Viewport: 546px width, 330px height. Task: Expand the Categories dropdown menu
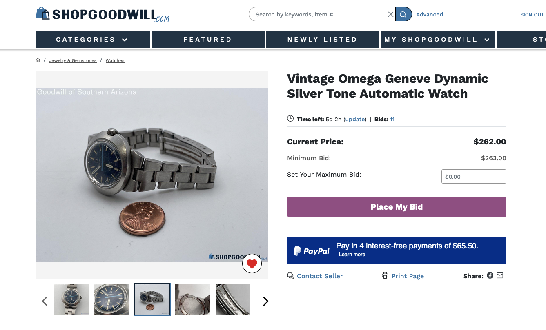(x=93, y=40)
